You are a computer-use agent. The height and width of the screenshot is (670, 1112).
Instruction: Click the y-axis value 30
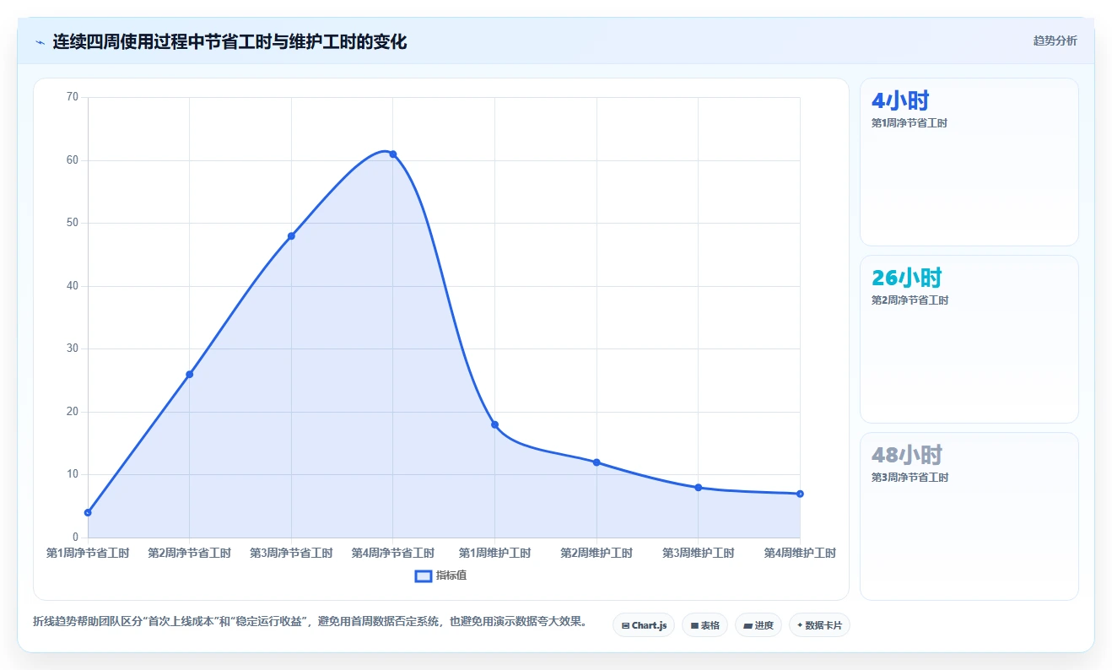73,349
